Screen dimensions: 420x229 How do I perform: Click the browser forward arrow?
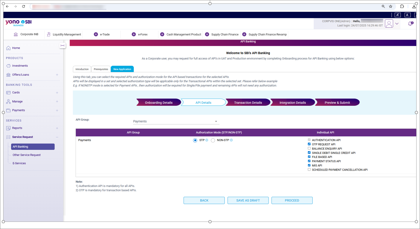16,6
